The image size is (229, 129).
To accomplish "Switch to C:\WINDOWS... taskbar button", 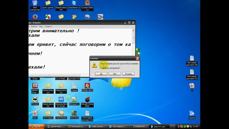I will click(138, 126).
